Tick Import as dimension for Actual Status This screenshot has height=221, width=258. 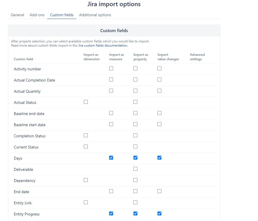point(86,102)
